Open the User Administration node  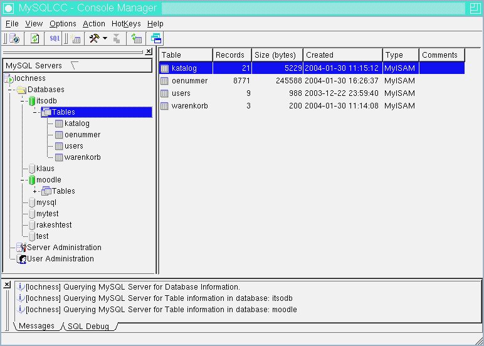[60, 259]
